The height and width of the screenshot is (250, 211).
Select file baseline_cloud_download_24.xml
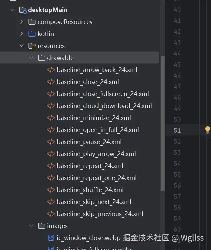[104, 106]
